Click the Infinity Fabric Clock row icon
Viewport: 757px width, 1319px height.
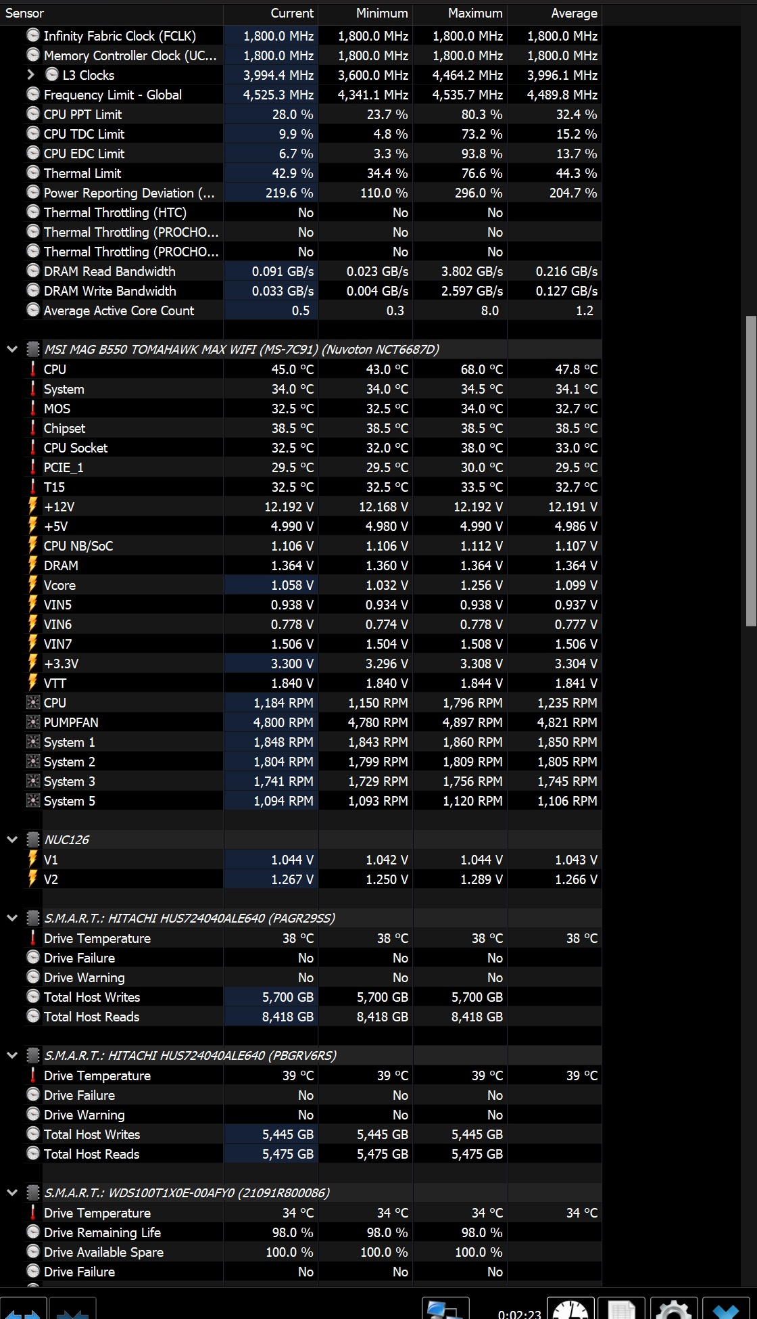click(33, 35)
